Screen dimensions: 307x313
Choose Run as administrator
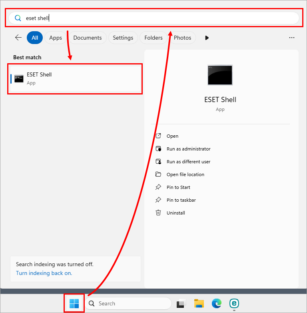click(188, 149)
